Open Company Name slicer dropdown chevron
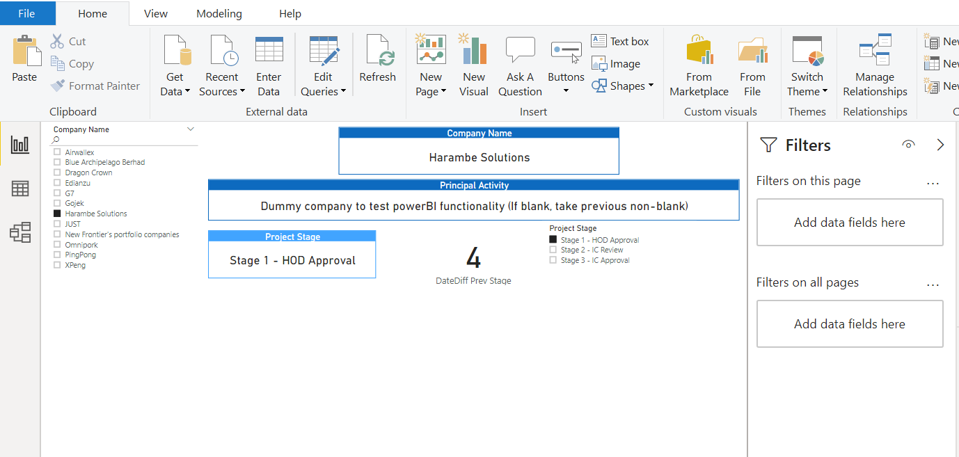 [191, 129]
